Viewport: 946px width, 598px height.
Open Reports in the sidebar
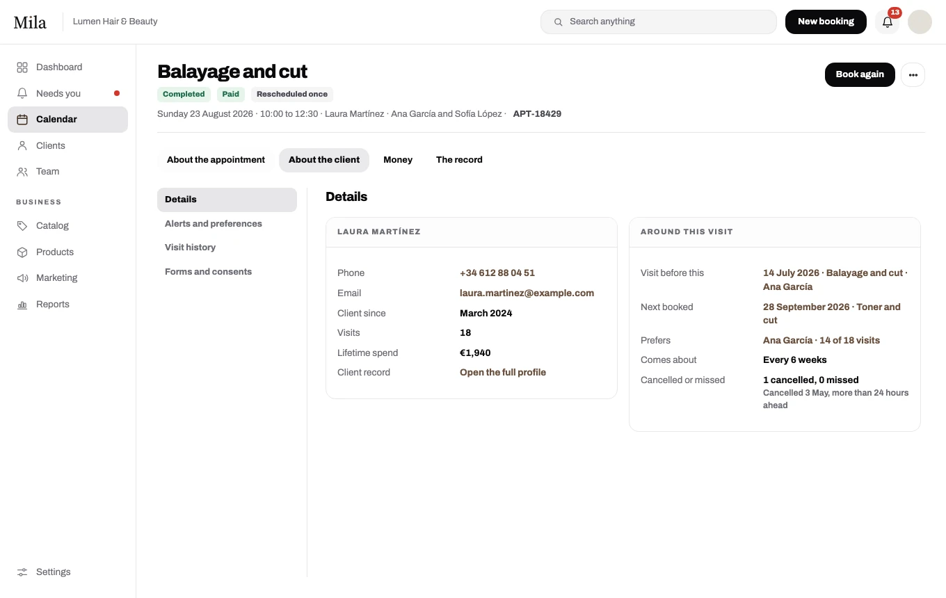[67, 304]
